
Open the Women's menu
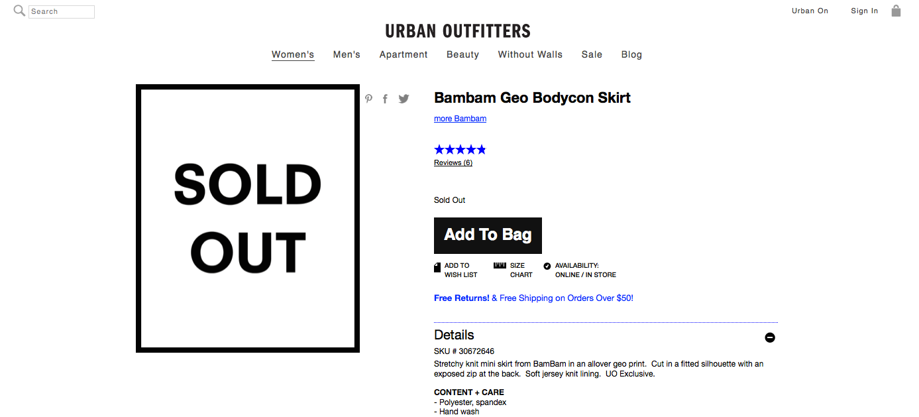click(293, 54)
